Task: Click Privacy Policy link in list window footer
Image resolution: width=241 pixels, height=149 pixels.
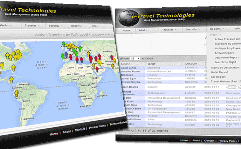Action: (x=227, y=141)
